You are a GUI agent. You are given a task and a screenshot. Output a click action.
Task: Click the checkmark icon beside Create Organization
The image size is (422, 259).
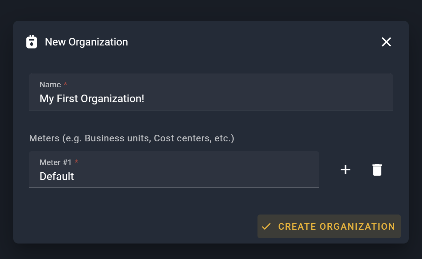pyautogui.click(x=266, y=226)
